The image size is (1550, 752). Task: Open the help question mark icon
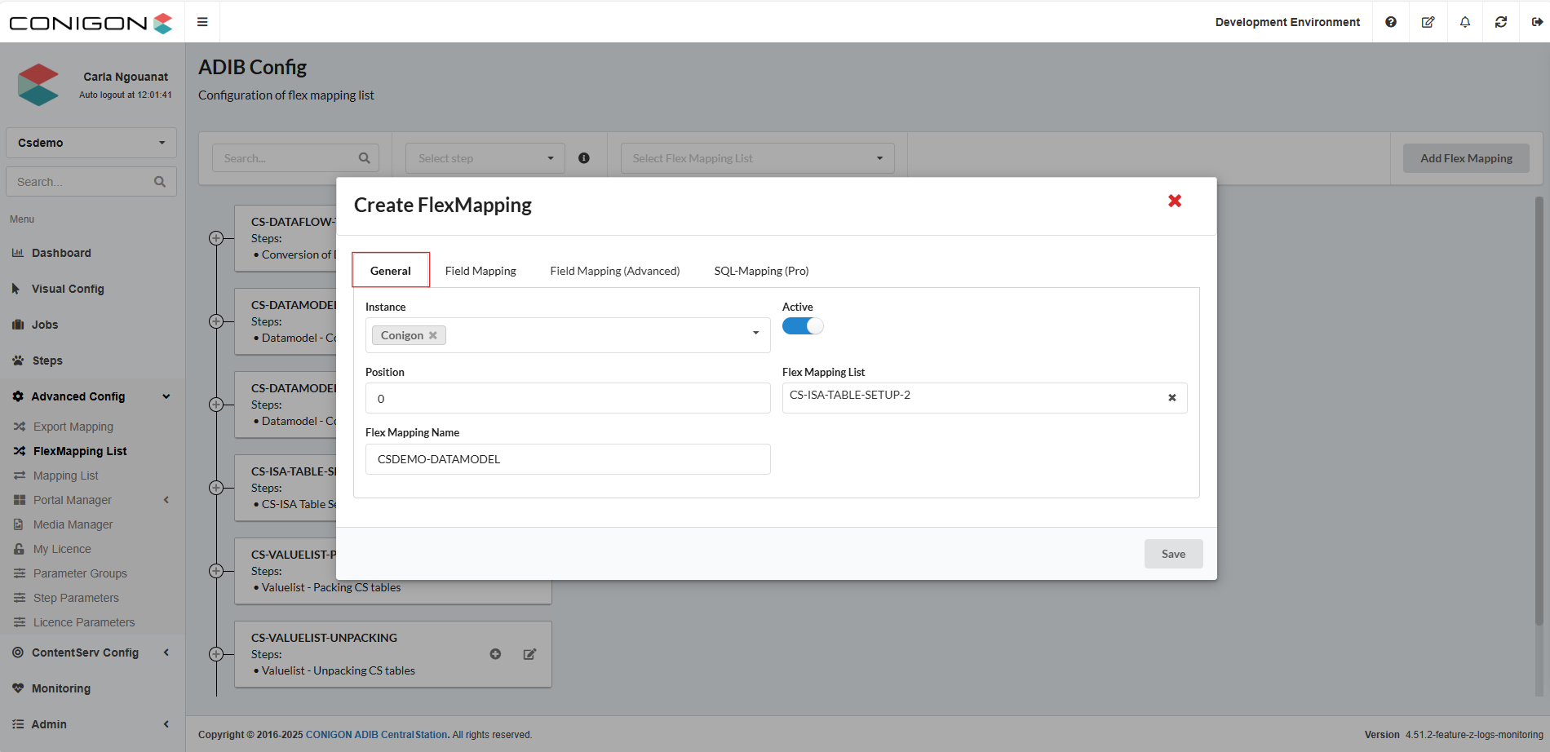pyautogui.click(x=1391, y=22)
